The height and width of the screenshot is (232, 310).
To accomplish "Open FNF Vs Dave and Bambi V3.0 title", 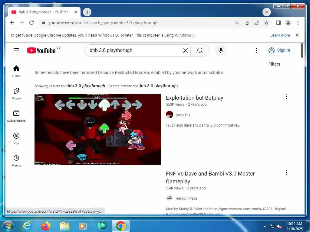I will pos(210,178).
